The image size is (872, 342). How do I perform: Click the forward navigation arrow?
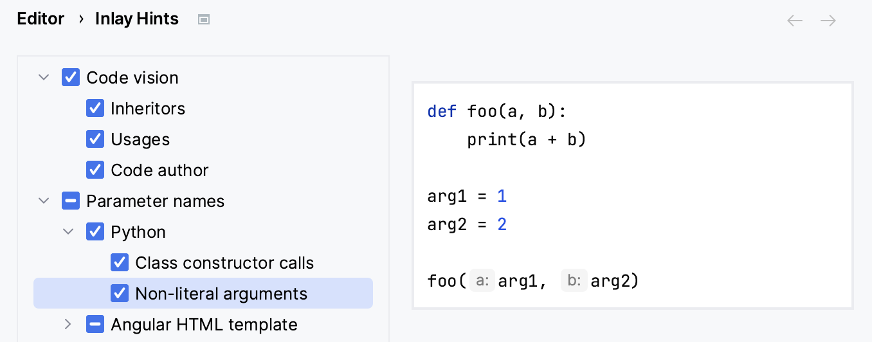coord(828,21)
